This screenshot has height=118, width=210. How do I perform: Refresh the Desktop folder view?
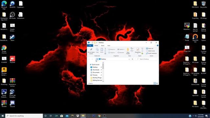coord(132,59)
